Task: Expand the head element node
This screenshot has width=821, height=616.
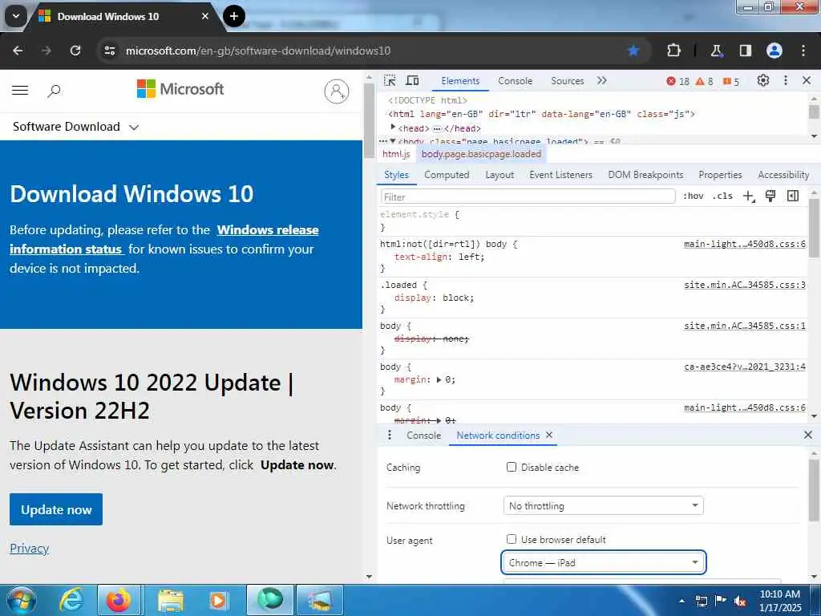Action: click(393, 128)
